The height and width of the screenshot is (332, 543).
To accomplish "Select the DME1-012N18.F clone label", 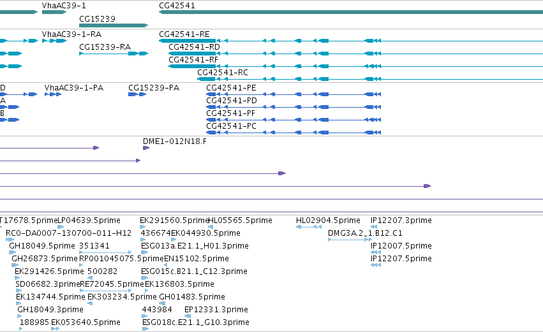I will [x=175, y=141].
